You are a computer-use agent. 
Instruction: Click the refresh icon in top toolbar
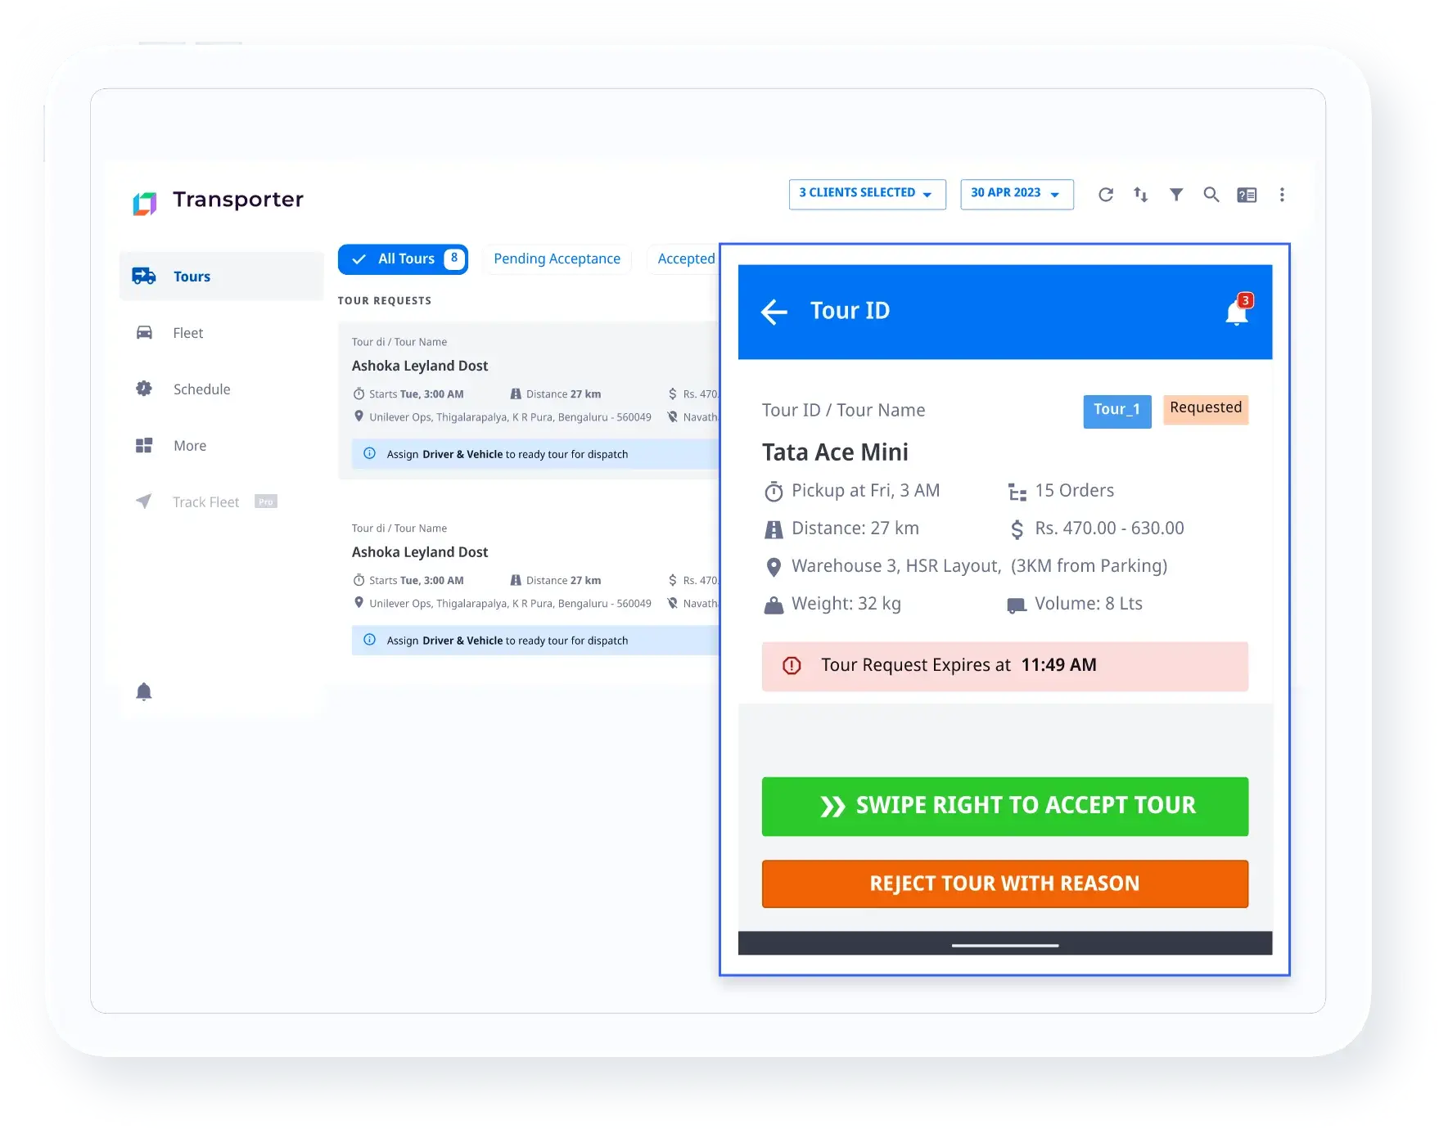pos(1105,195)
